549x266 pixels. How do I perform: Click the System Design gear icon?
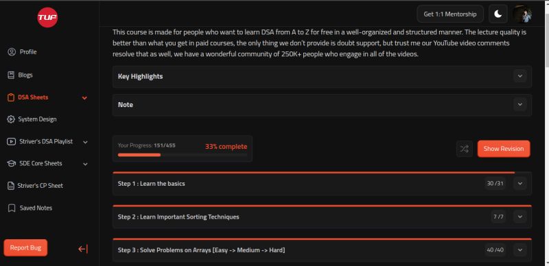[11, 119]
